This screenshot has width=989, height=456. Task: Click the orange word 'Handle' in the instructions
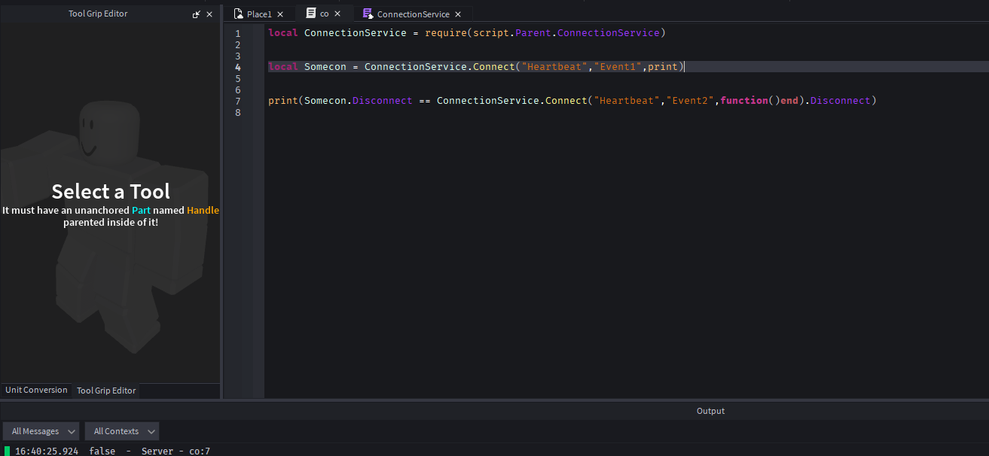203,210
